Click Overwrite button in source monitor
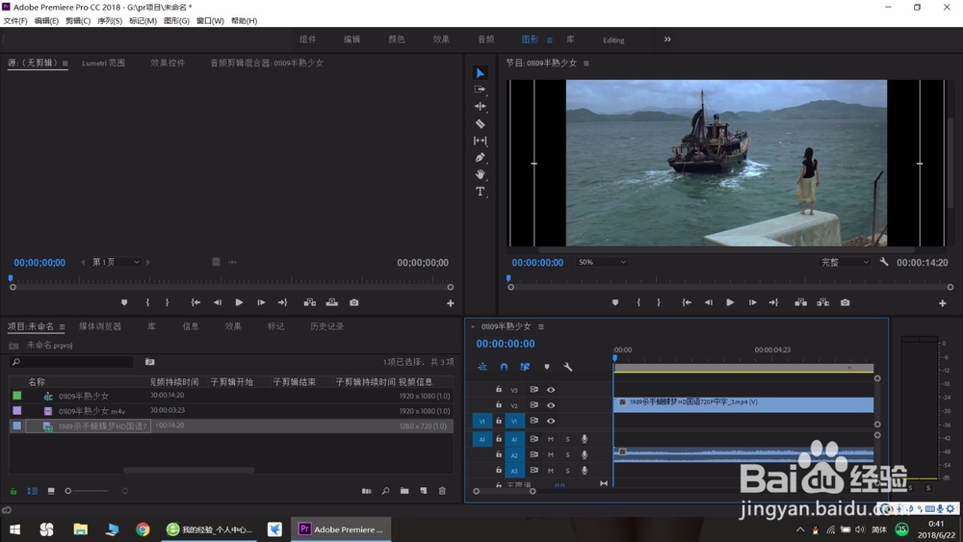Screen dimensions: 963x542 [331, 302]
